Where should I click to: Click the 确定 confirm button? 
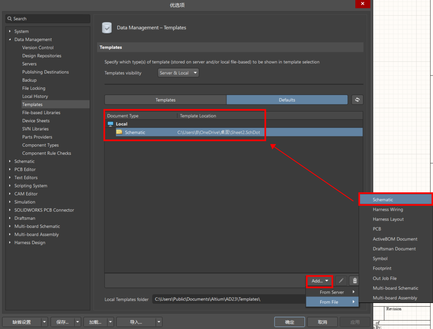(289, 322)
